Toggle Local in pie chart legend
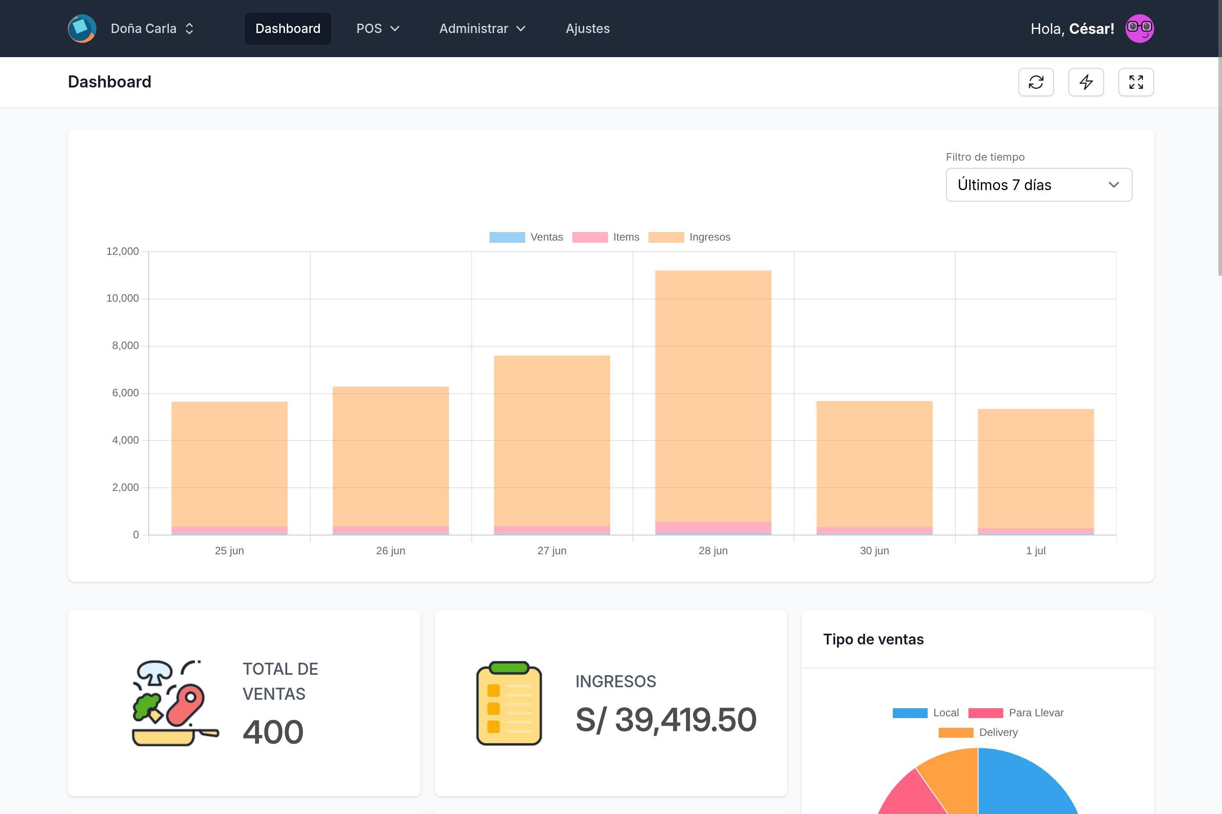The height and width of the screenshot is (814, 1222). [x=925, y=713]
